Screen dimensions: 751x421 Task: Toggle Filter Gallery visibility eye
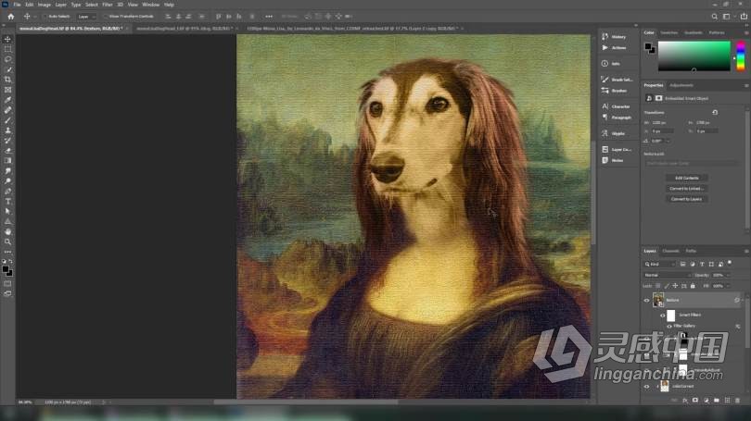[x=669, y=326]
